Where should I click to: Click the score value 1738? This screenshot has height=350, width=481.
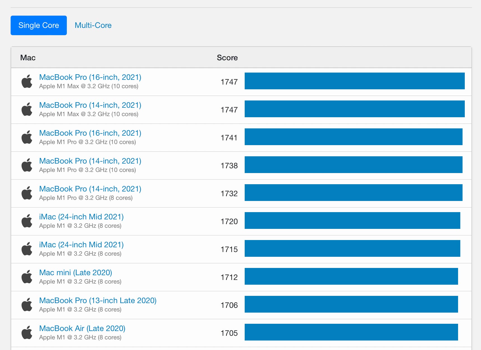(229, 166)
